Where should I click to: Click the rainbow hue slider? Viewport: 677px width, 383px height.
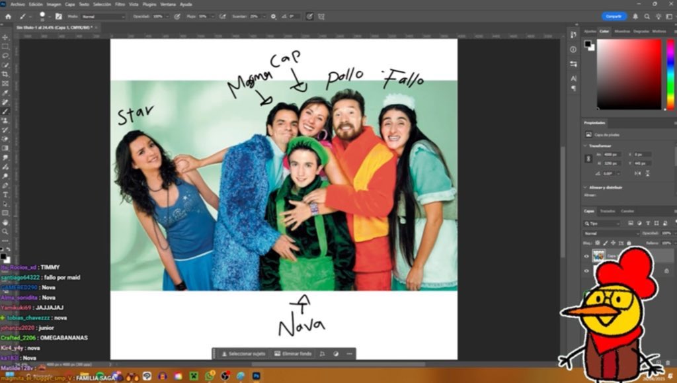[x=670, y=74]
